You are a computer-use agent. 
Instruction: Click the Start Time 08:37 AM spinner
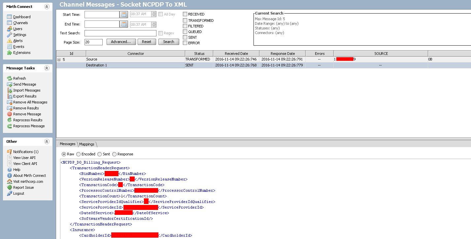click(154, 14)
